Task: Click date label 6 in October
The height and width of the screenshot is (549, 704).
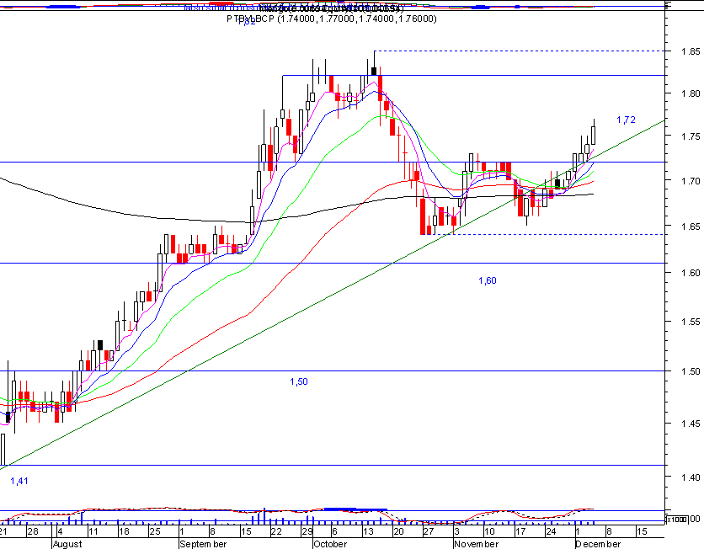Action: click(333, 531)
